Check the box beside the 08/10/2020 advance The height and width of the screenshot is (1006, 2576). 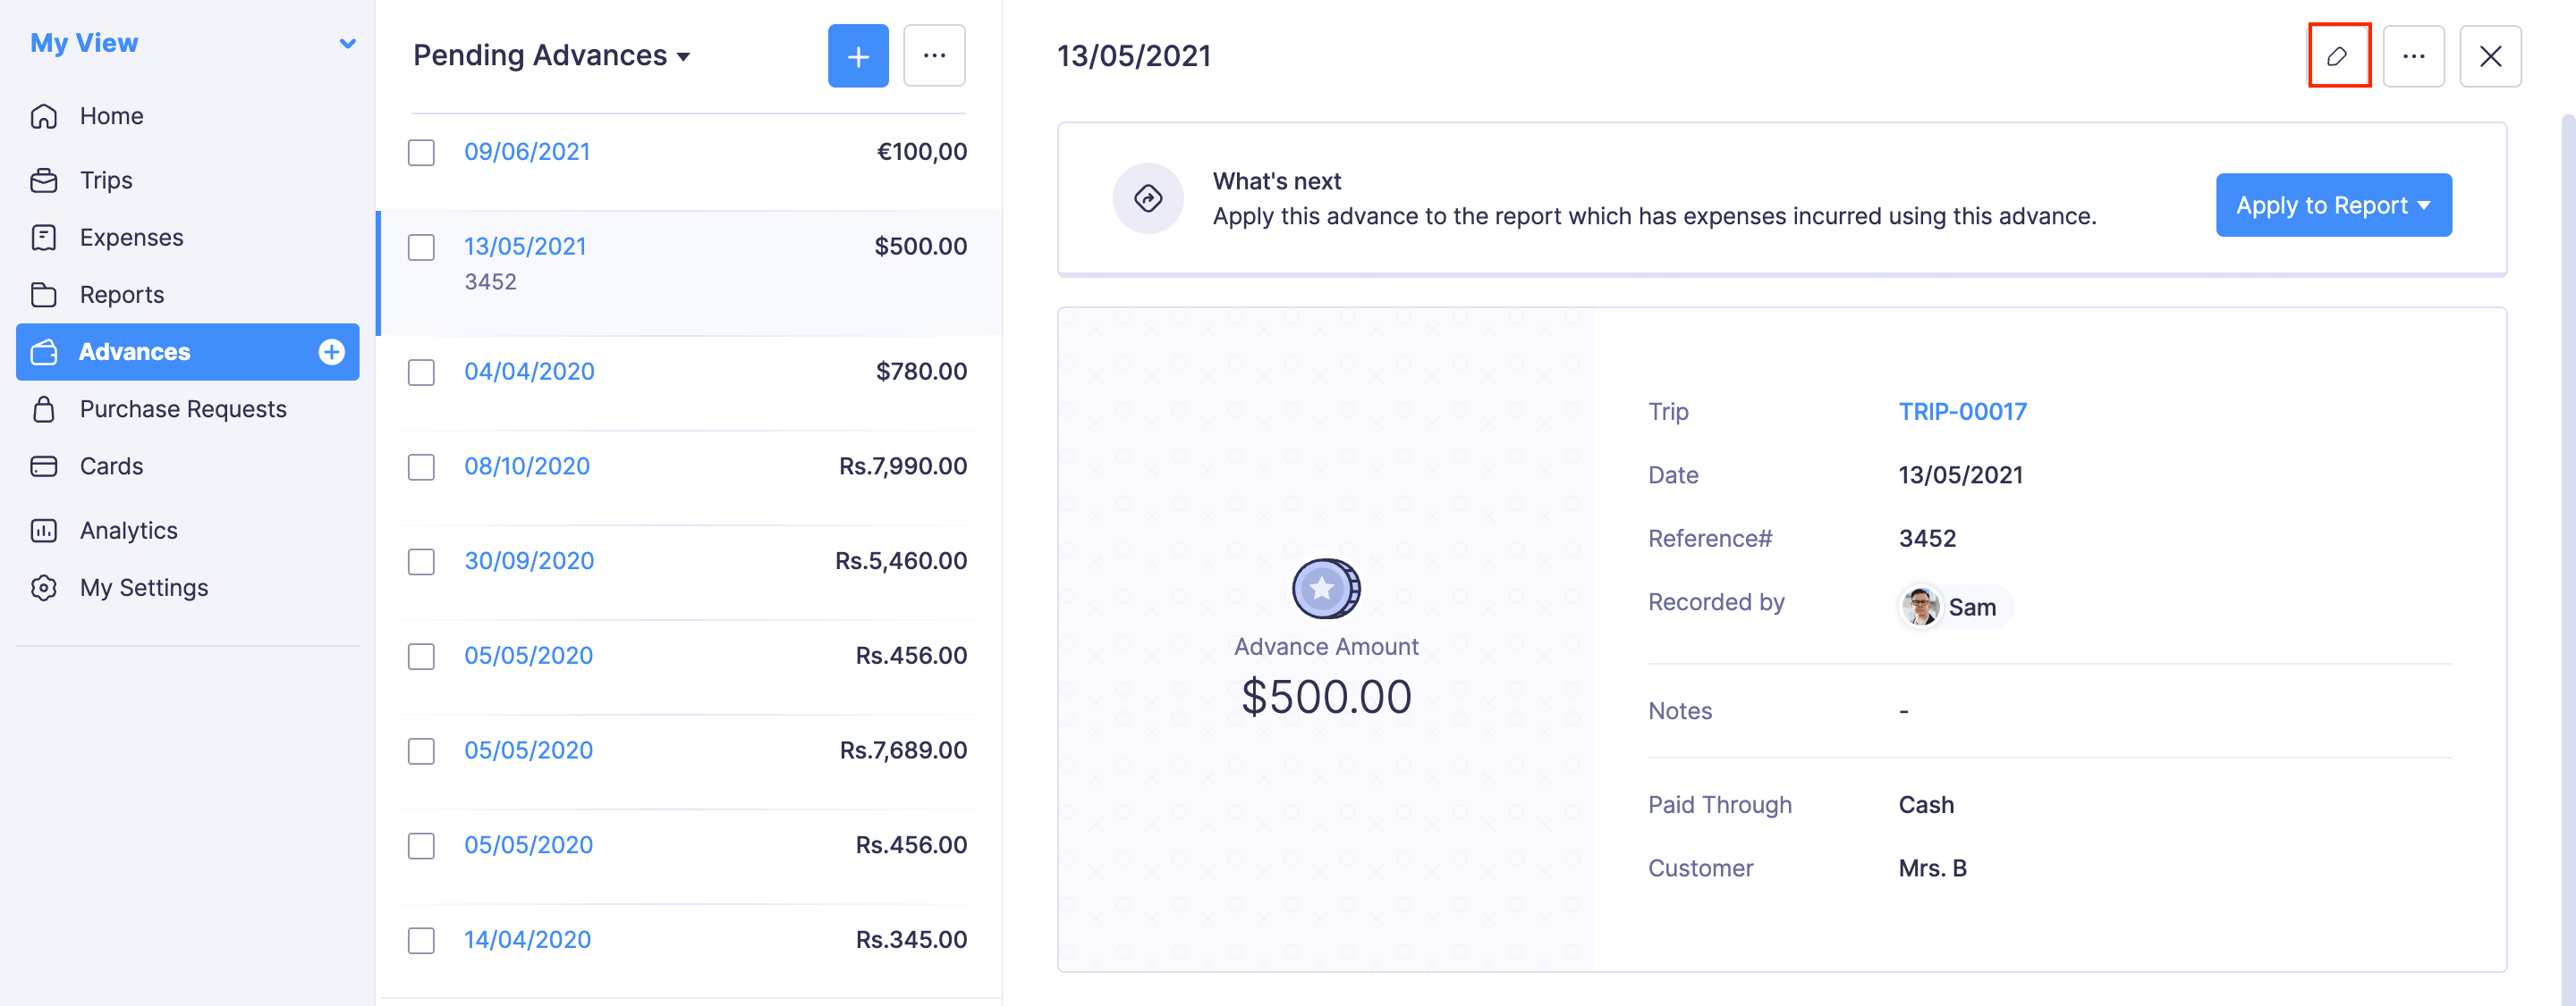(x=421, y=466)
